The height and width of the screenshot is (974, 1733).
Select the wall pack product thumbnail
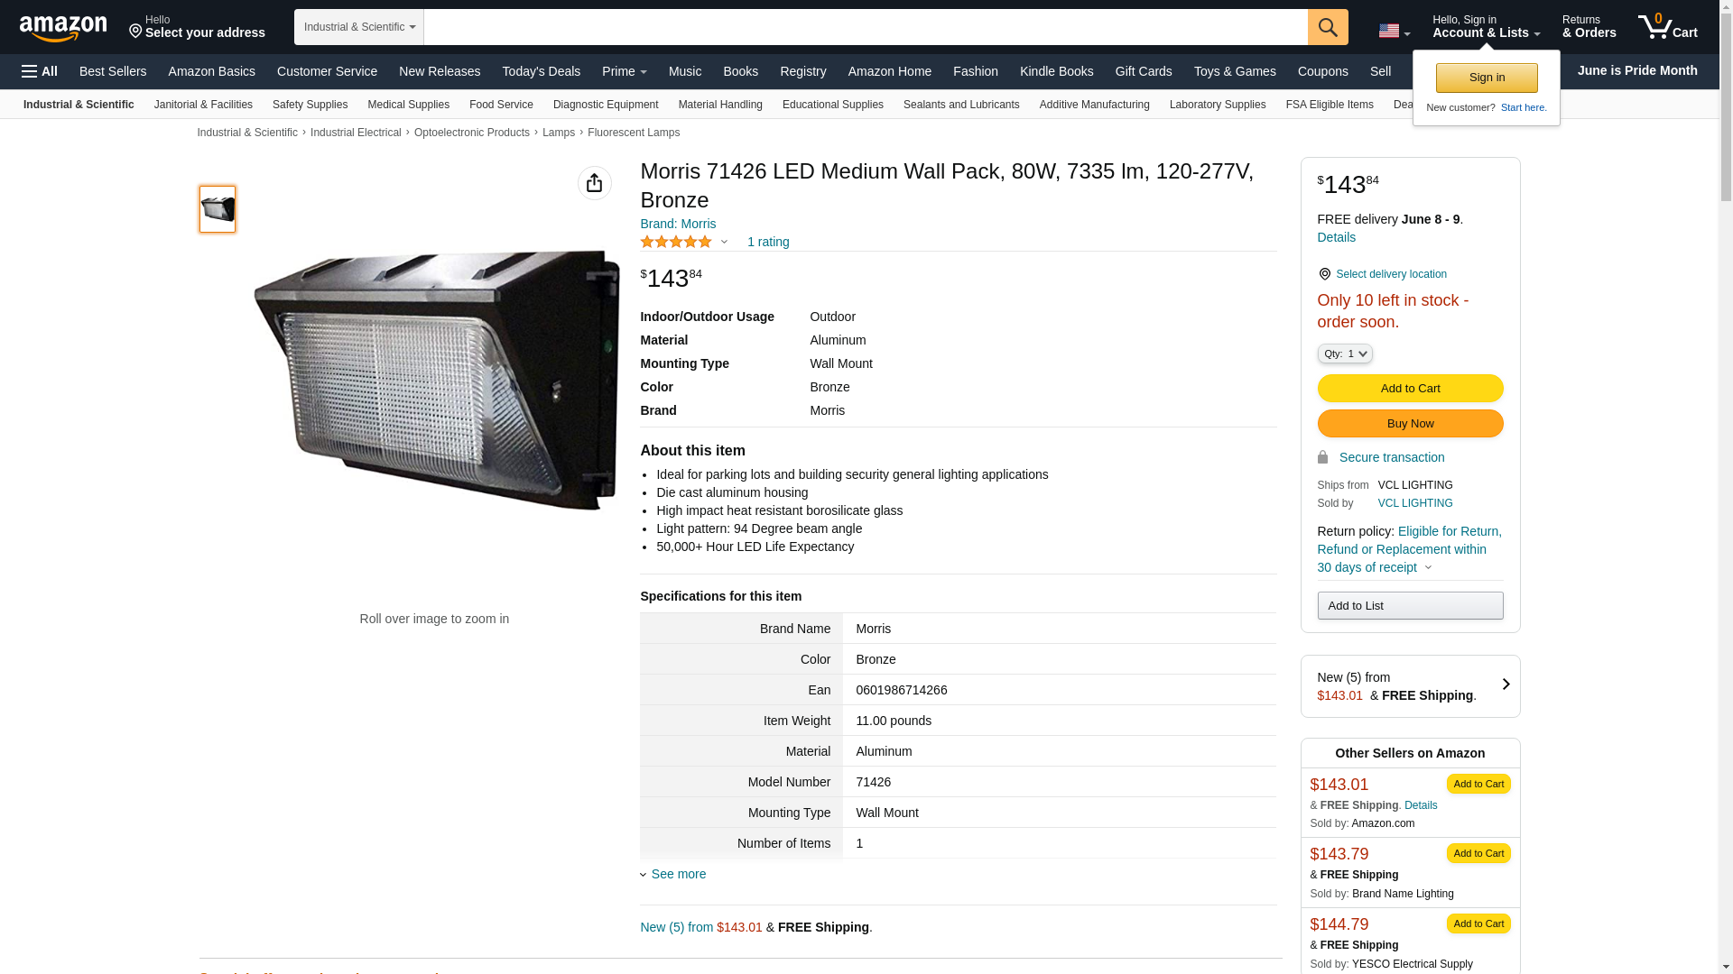click(x=218, y=209)
